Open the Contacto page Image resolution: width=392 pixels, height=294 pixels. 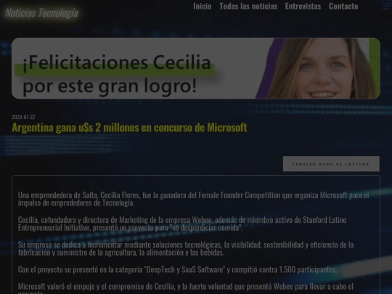click(343, 6)
